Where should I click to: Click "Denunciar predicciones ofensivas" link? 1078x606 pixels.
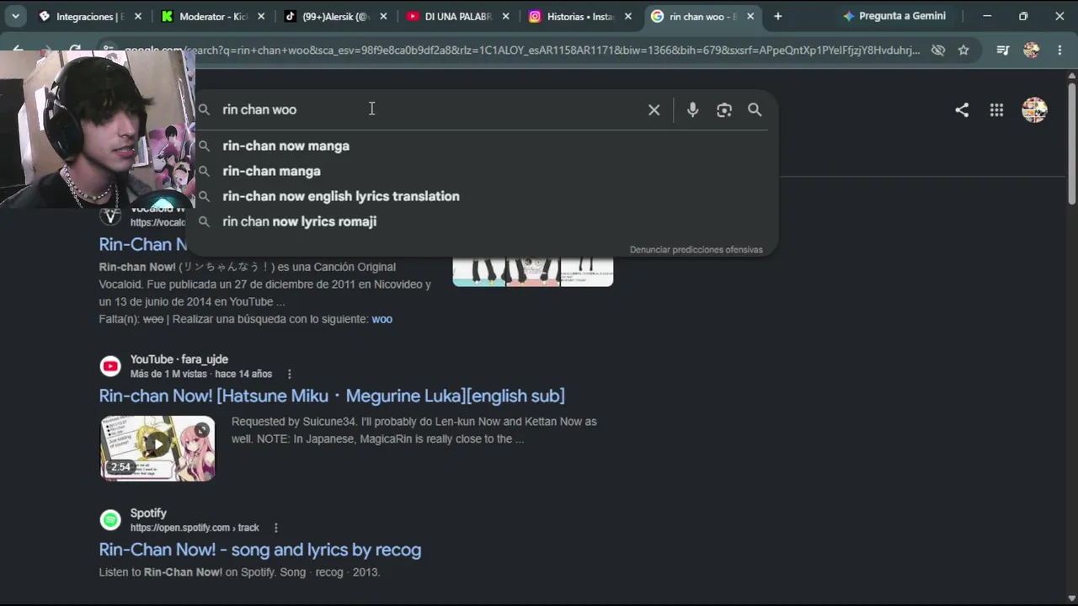[696, 250]
